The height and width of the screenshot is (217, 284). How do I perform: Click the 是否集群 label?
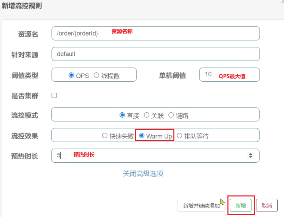point(25,96)
